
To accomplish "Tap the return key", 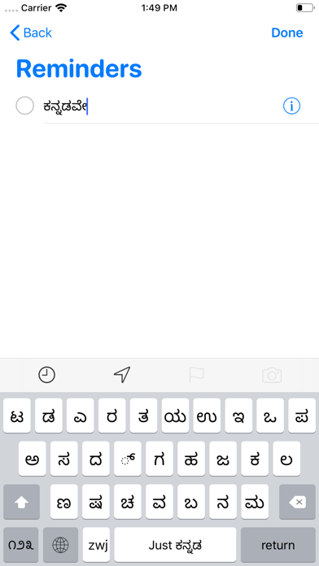I will coord(277,545).
